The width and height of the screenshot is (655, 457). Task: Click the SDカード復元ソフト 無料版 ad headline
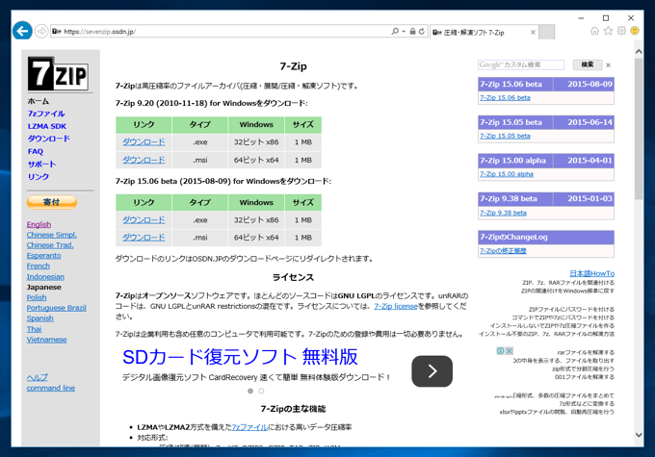click(x=240, y=357)
